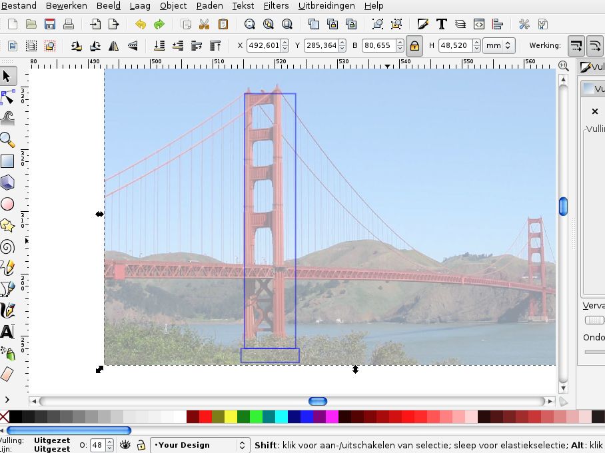Open a file with the folder icon

click(31, 24)
